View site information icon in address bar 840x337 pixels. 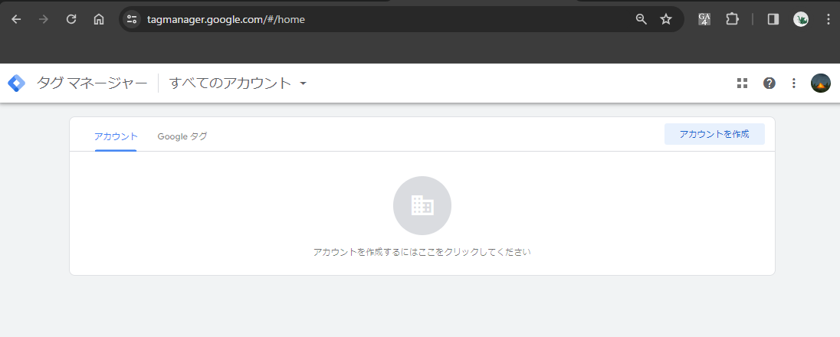(132, 19)
